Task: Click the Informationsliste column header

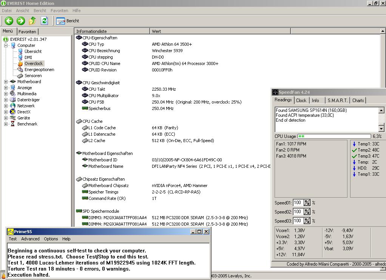Action: [112, 31]
